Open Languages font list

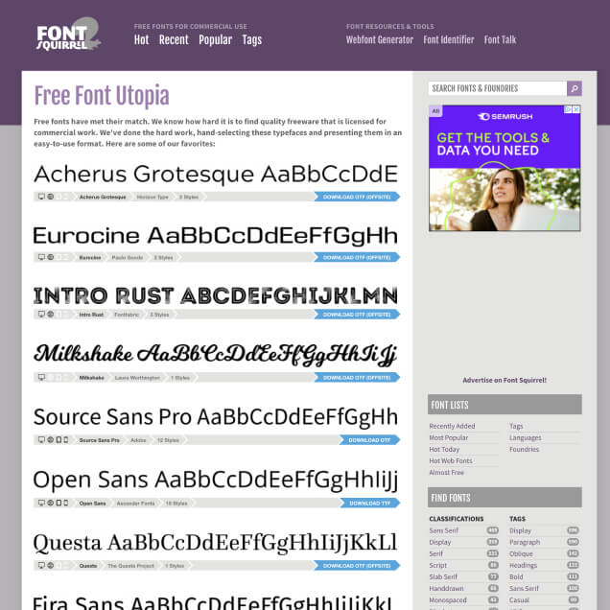526,437
